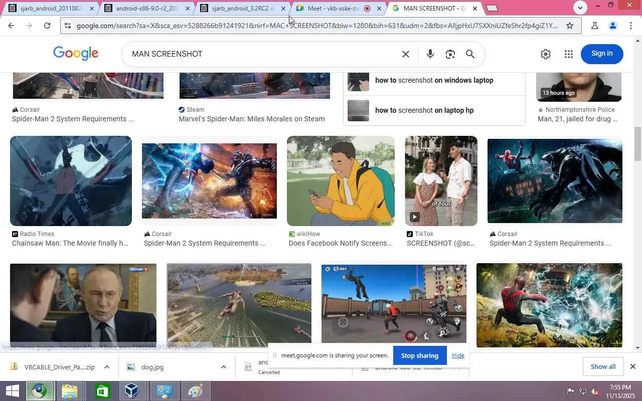
Task: Open the Chainsaw Man image thumbnail
Action: (x=71, y=181)
